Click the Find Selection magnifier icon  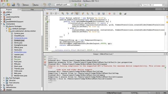62,13
